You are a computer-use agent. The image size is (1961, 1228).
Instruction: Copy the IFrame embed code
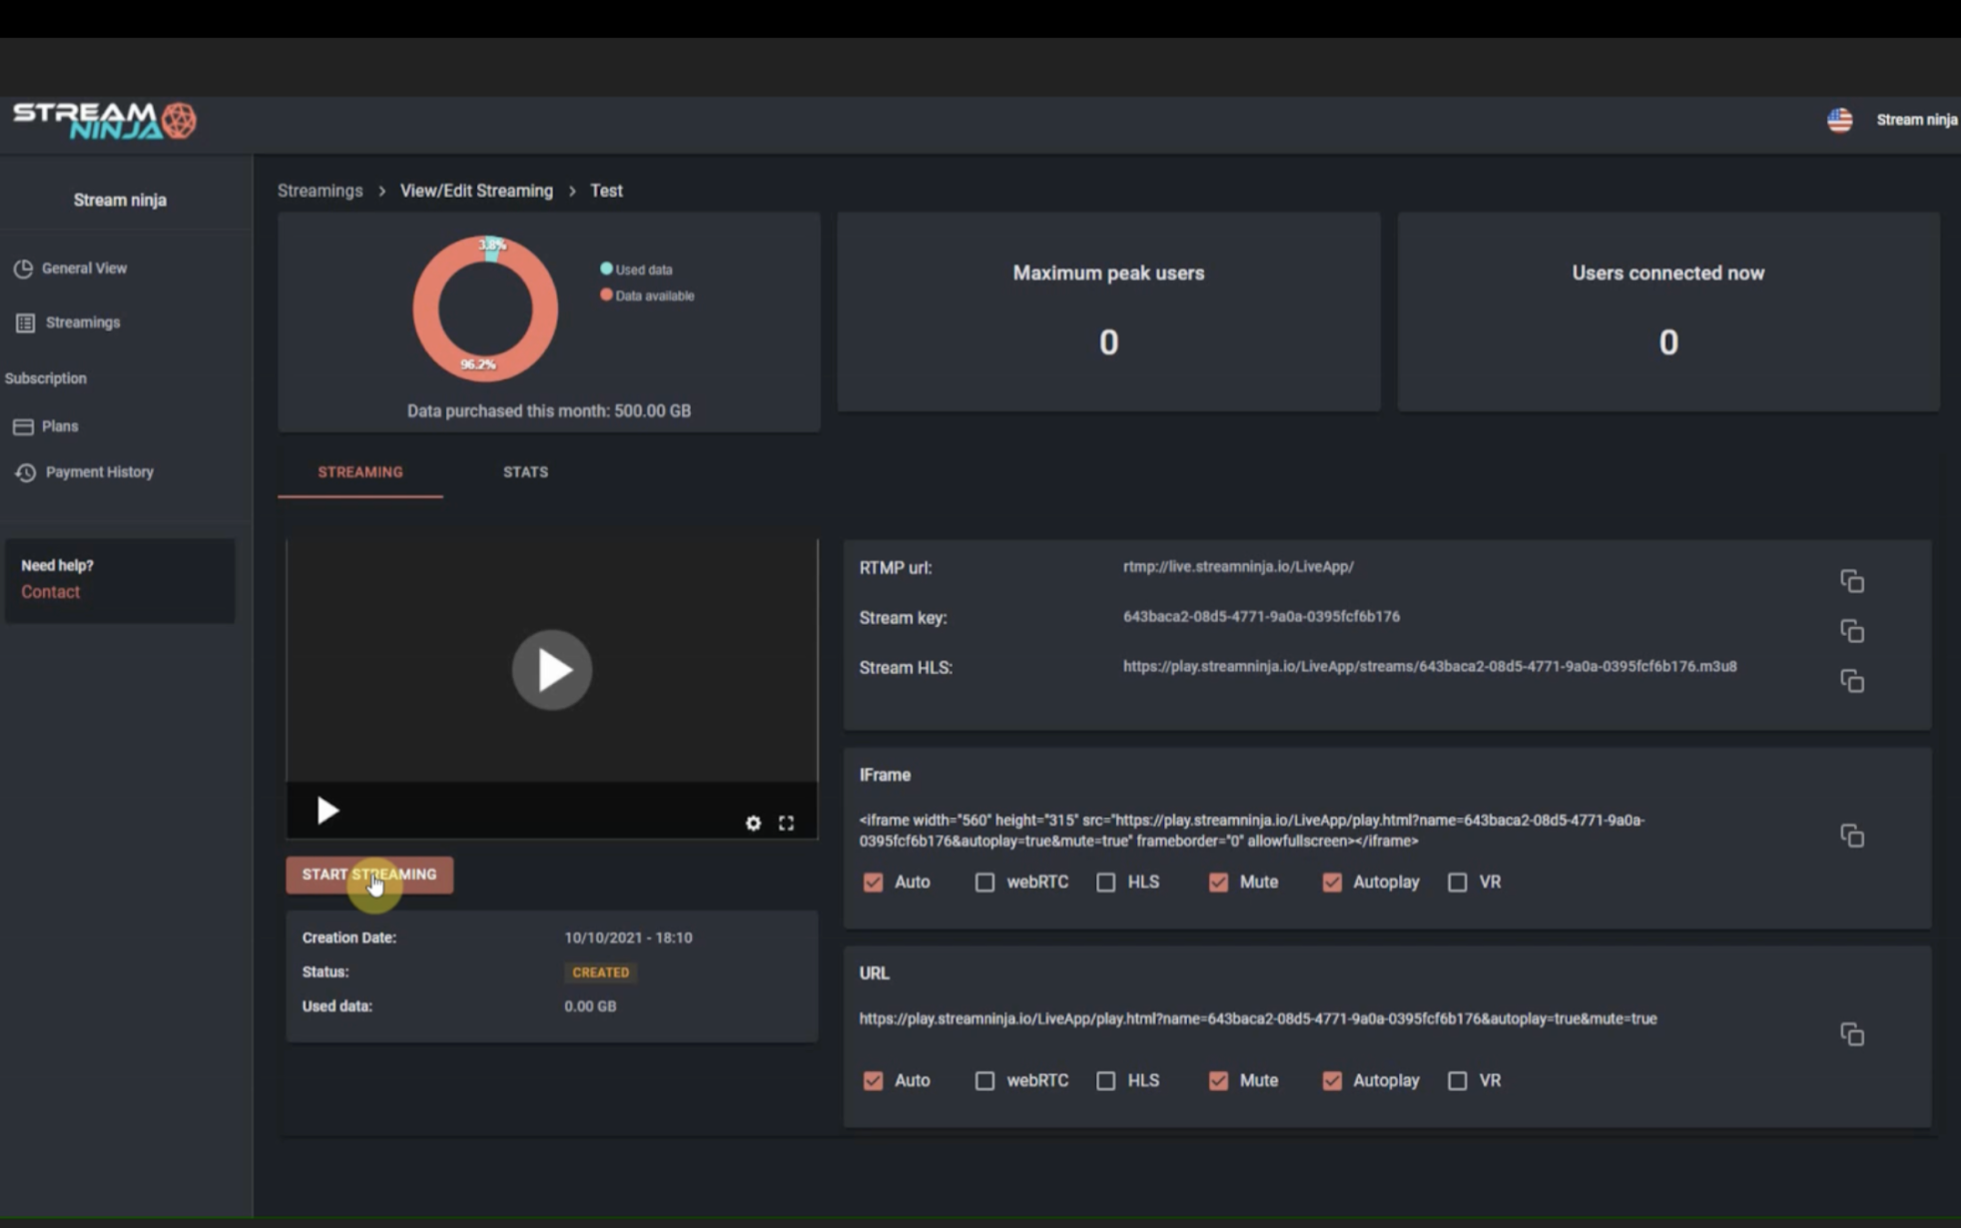click(1852, 836)
